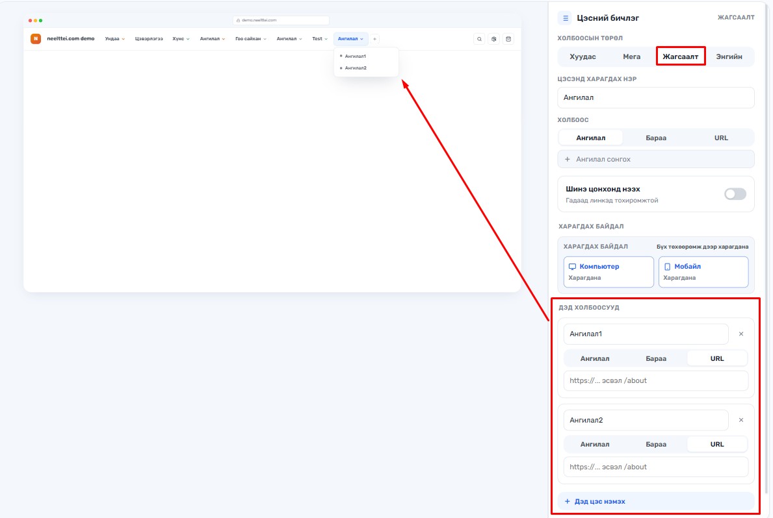Viewport: 773px width, 518px height.
Task: Expand the Test dropdown in preview nav
Action: [320, 39]
